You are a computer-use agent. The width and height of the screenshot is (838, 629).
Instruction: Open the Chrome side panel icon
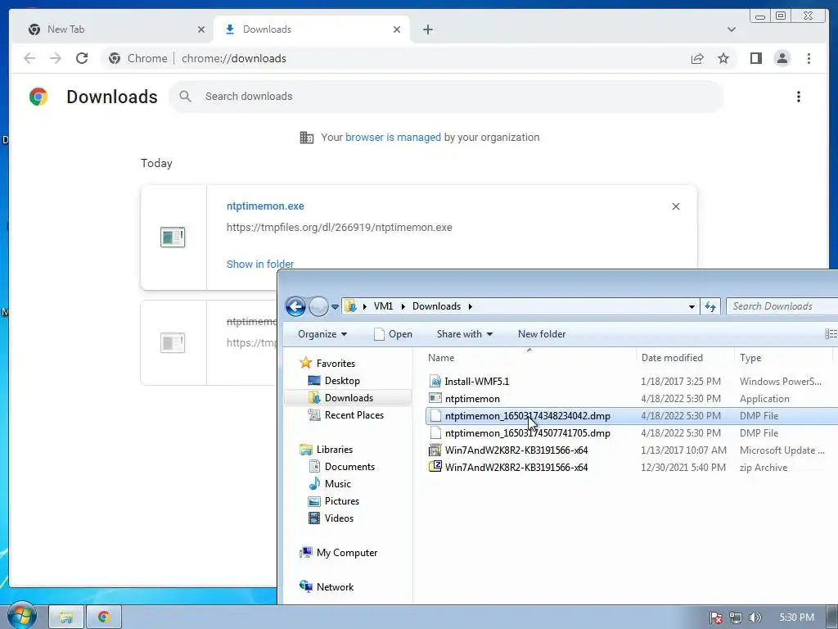[x=755, y=58]
